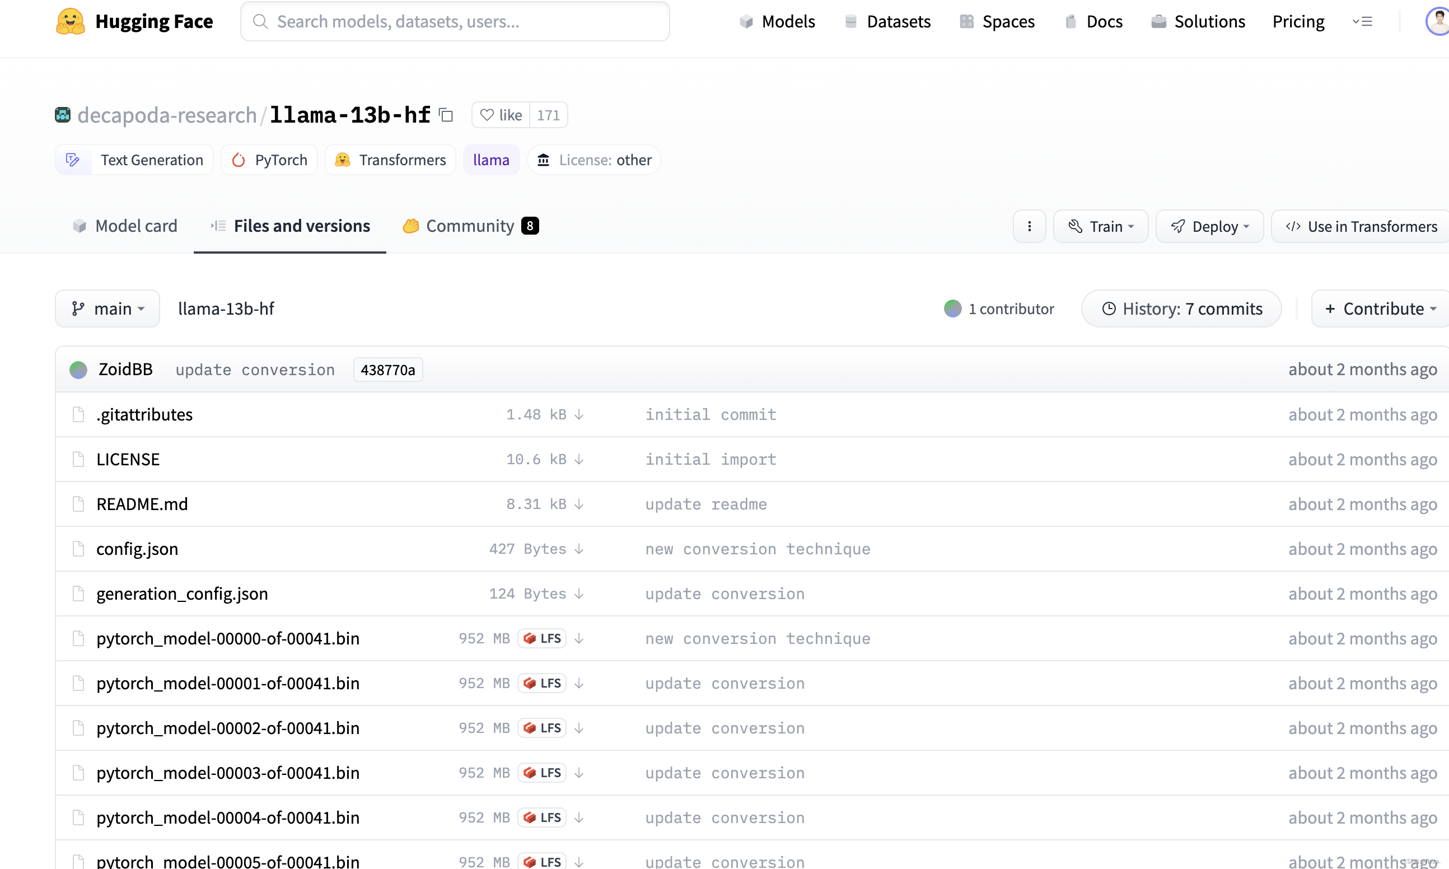Expand the navigation overflow menu icon
Screen dimensions: 1449x869
tap(1362, 22)
